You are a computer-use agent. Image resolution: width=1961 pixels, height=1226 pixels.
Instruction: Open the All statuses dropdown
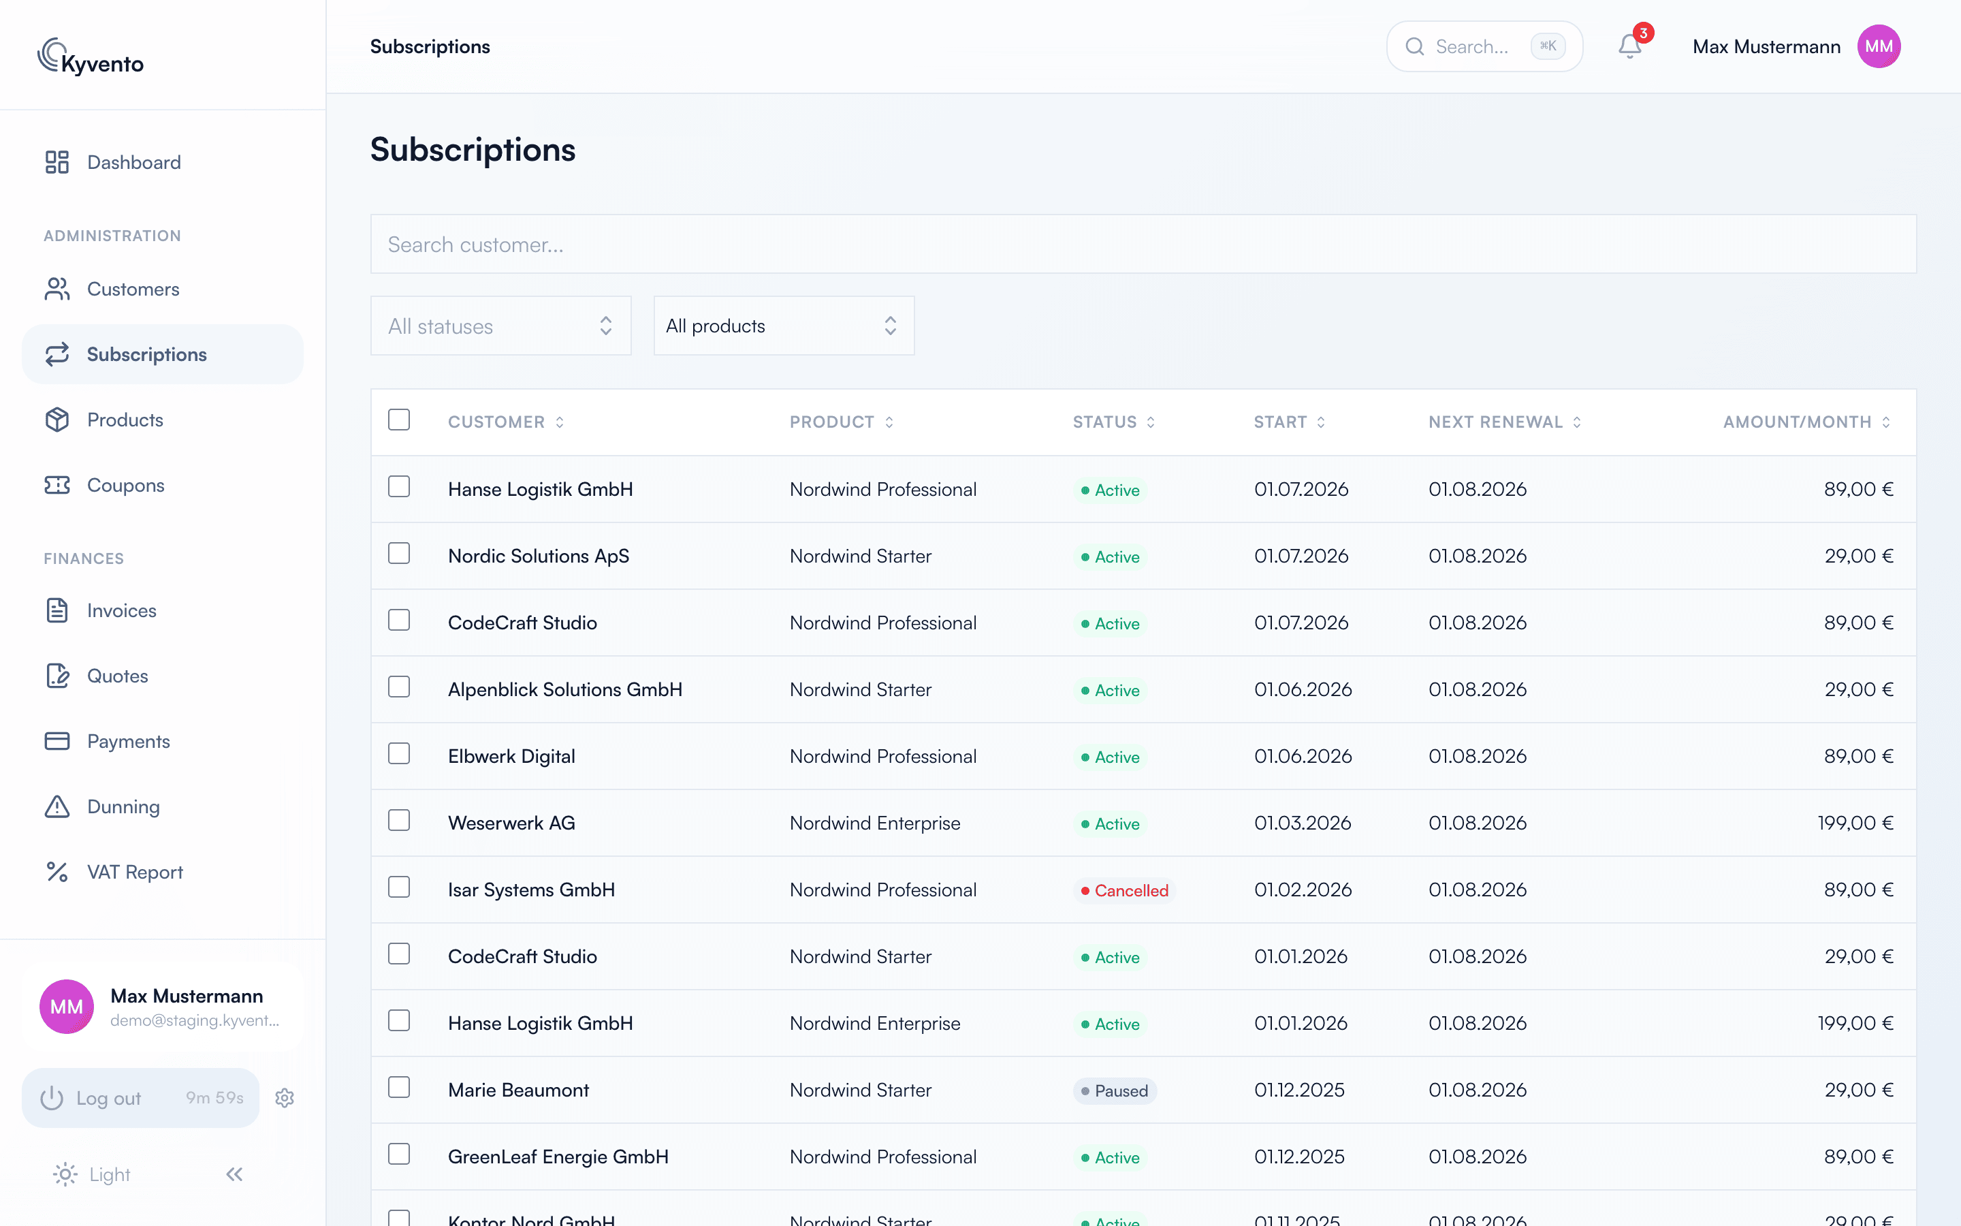[x=500, y=326]
